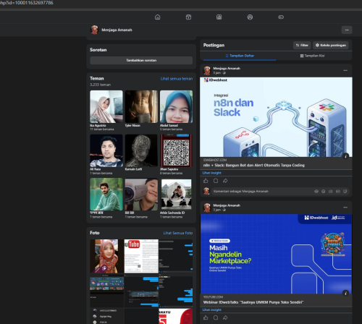Like the Webinar IDwebTalks post
Screen dimensions: 362x324
pos(206,317)
